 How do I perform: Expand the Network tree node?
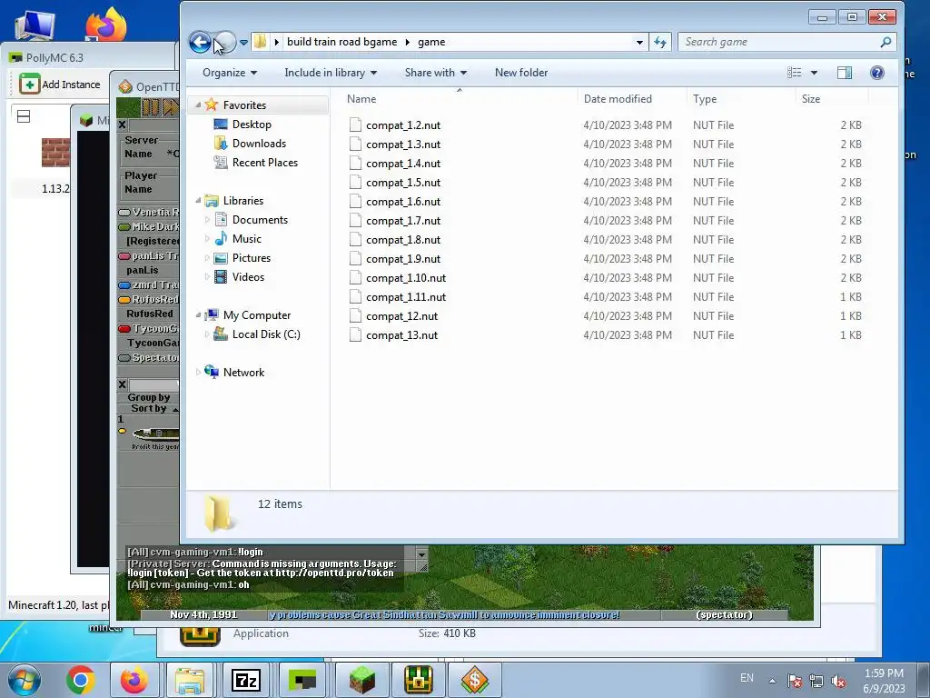198,372
